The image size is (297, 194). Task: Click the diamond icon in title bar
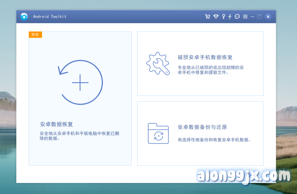216,17
